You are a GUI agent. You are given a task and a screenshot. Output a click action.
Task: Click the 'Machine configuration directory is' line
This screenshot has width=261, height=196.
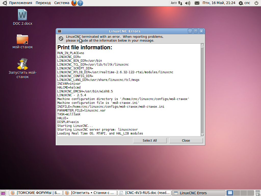123,99
